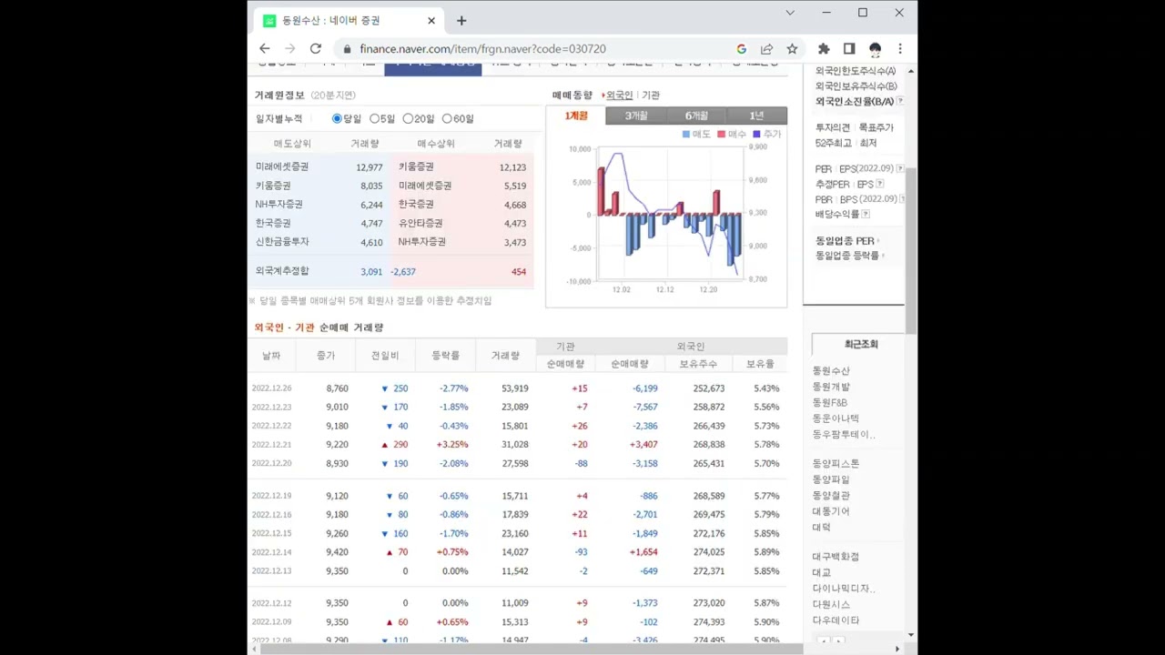Open 동양파일 in recent views list
This screenshot has width=1165, height=655.
pos(831,479)
